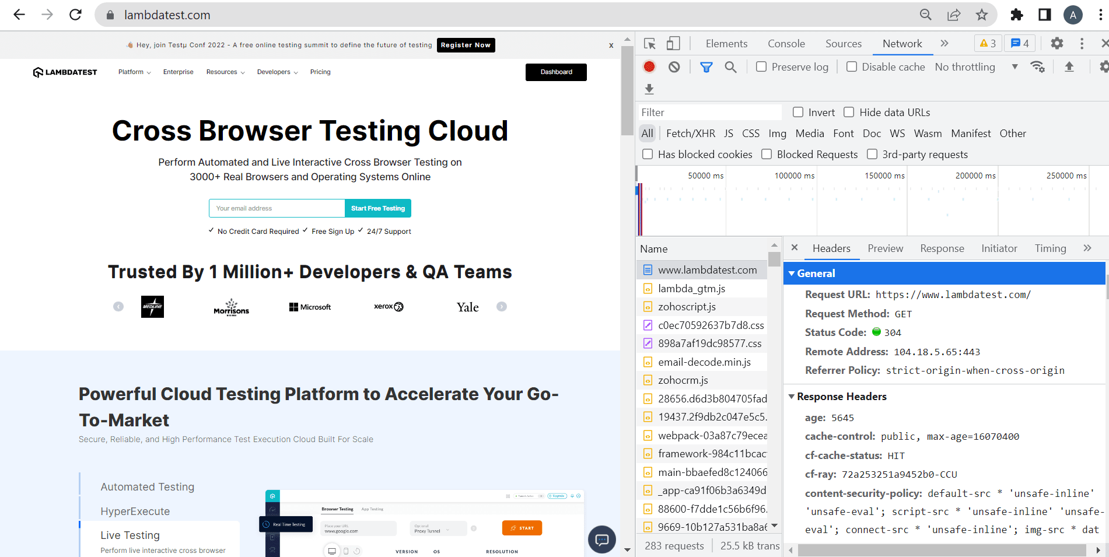
Task: Click the network filter funnel icon
Action: click(706, 67)
